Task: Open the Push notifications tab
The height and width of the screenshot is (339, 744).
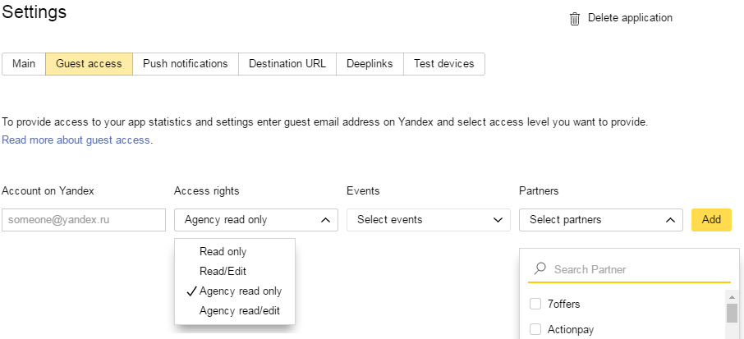Action: (185, 64)
